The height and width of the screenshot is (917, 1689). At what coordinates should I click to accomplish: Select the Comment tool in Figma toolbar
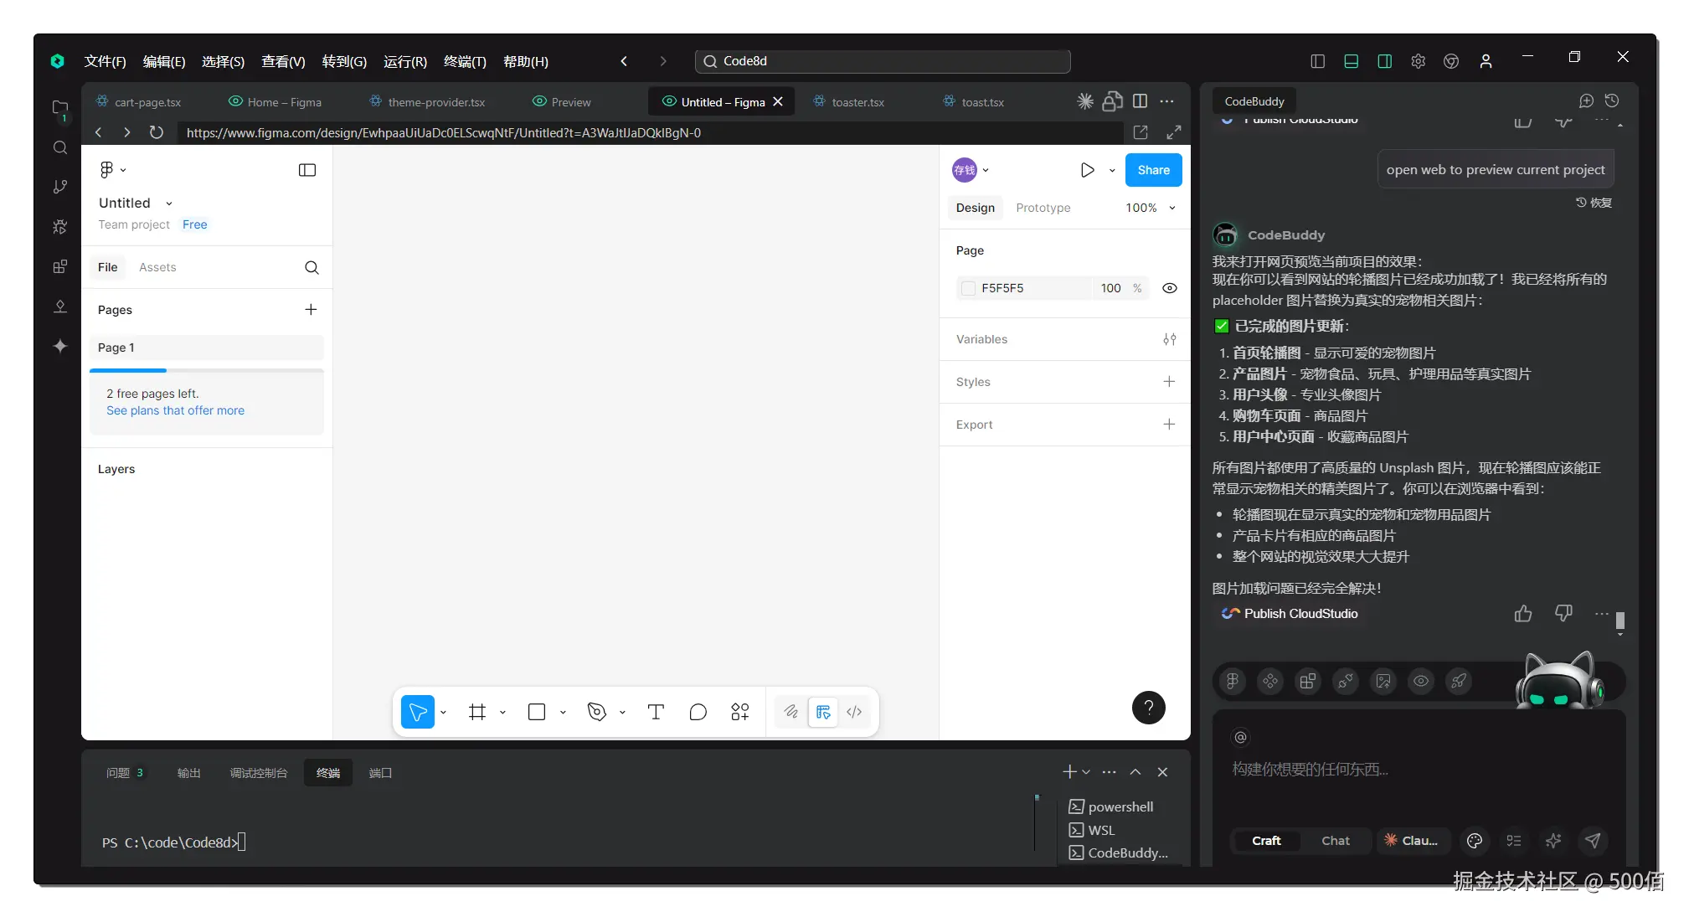pos(698,712)
